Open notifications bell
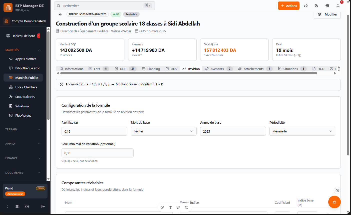The height and width of the screenshot is (215, 351). pos(338,6)
